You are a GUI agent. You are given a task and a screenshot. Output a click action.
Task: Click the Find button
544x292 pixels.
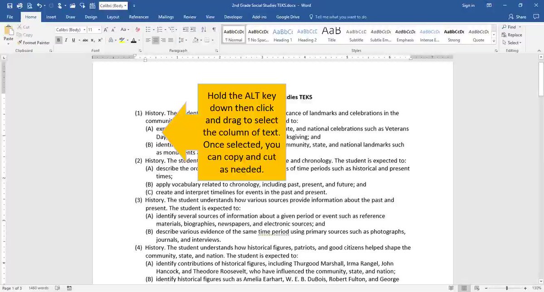509,27
